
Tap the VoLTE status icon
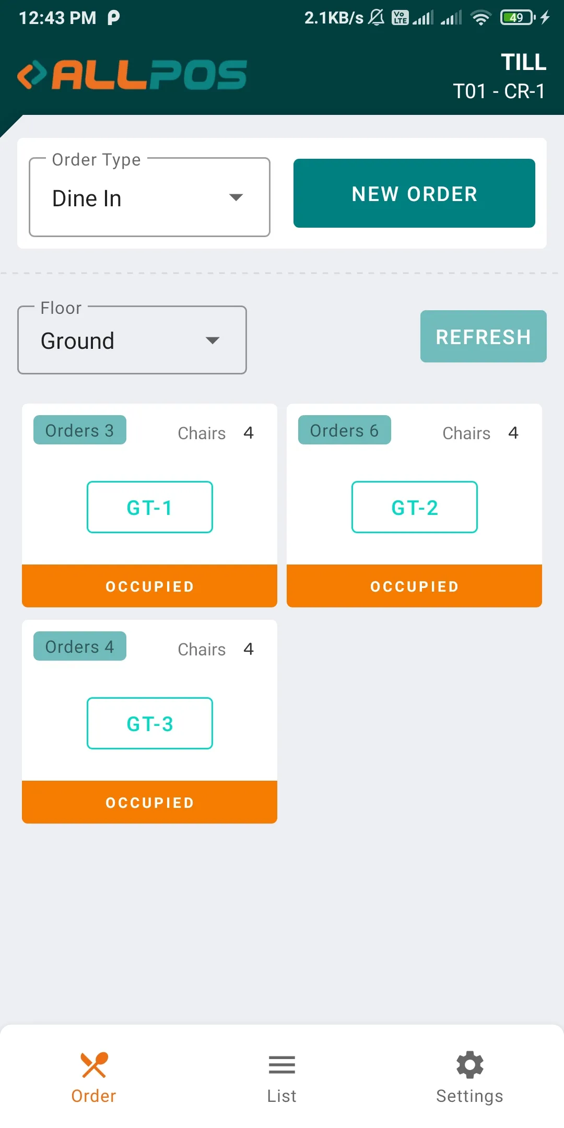point(400,18)
